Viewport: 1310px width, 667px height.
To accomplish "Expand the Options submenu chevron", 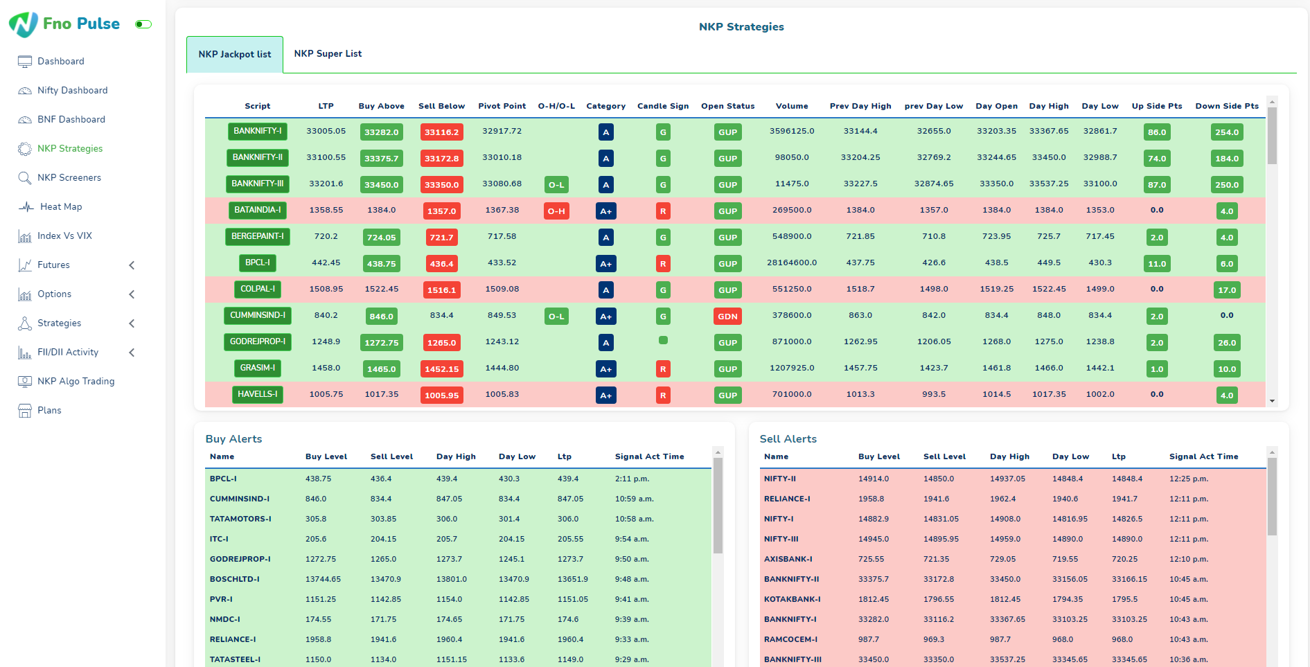I will pyautogui.click(x=132, y=294).
